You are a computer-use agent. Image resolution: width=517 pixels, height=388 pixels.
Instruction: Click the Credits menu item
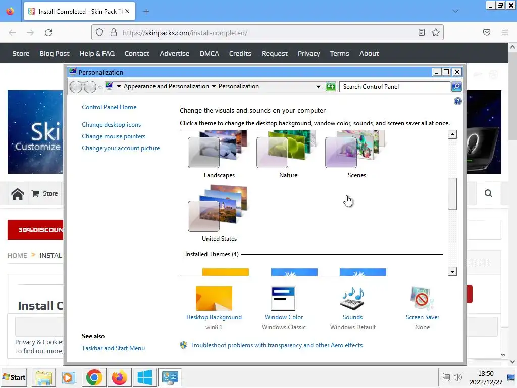coord(240,53)
